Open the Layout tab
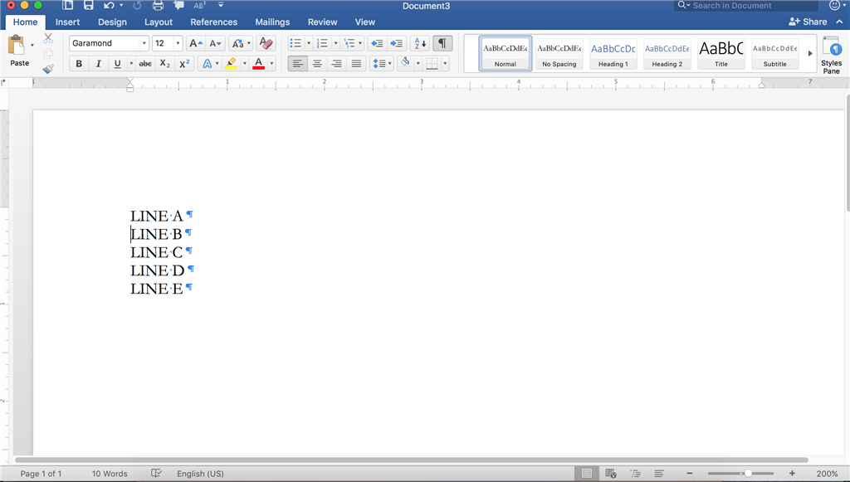The image size is (850, 482). tap(159, 22)
